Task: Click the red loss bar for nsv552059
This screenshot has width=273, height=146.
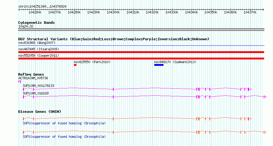Action: 141,59
